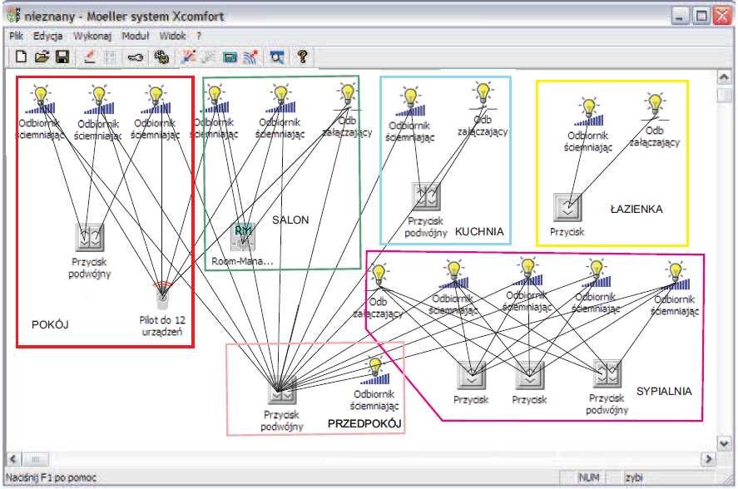Click the vertical scrollbar down arrow
This screenshot has height=489, width=738.
pyautogui.click(x=724, y=443)
